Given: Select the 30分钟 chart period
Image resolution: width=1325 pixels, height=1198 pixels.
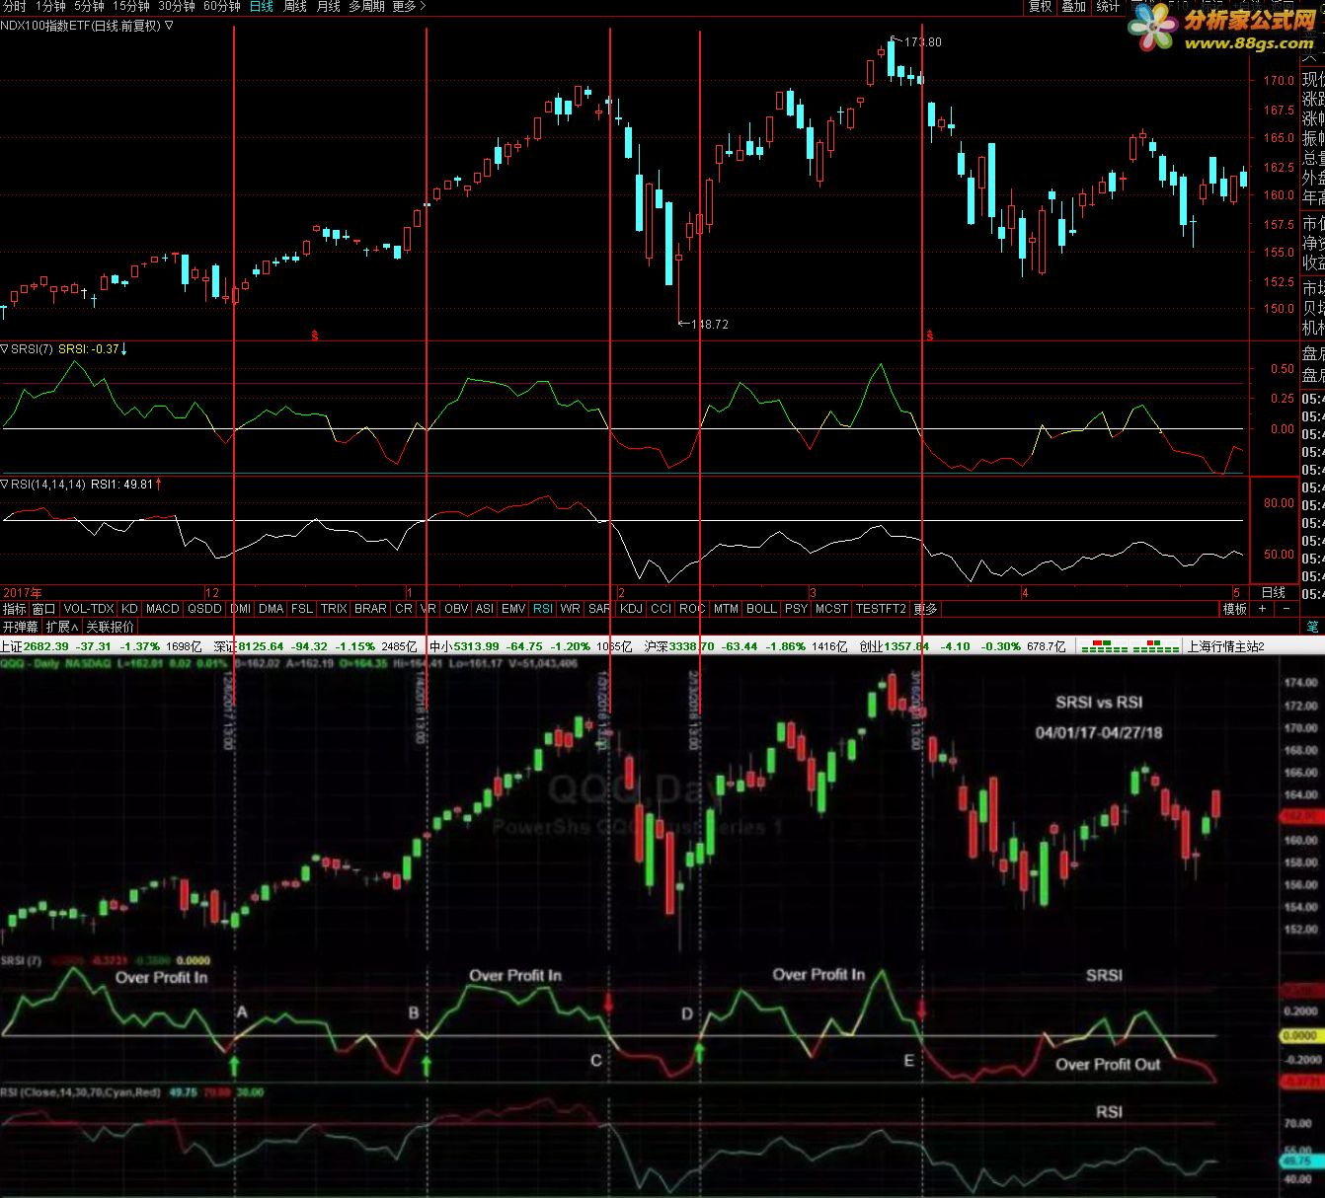Looking at the screenshot, I should (177, 6).
